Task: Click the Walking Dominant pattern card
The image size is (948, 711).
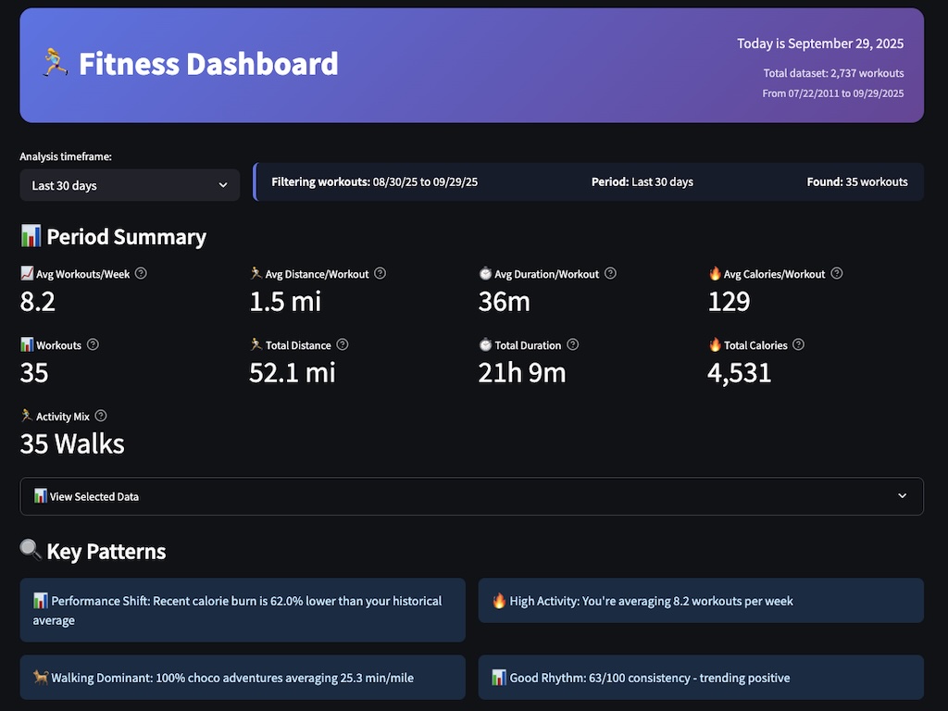Action: tap(243, 678)
